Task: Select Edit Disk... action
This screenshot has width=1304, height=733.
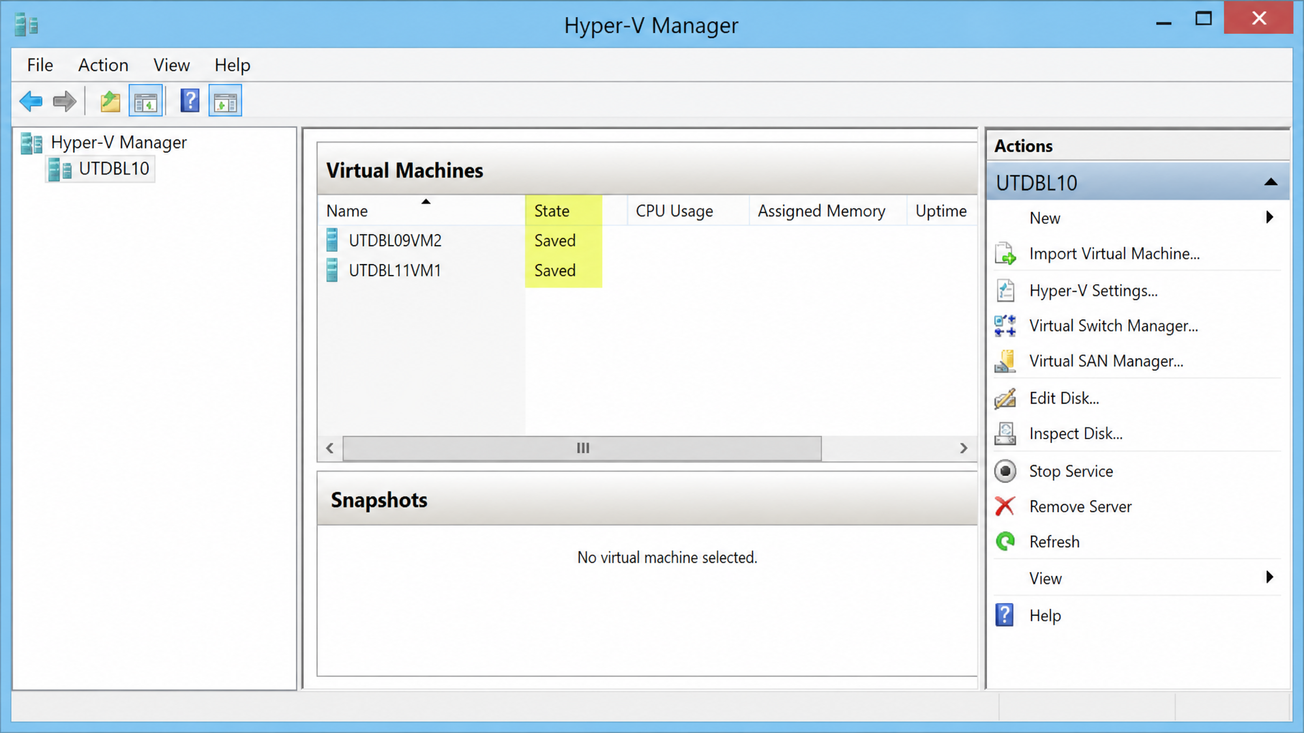Action: pos(1064,398)
